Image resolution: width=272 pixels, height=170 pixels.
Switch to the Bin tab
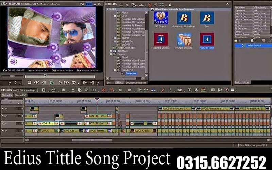click(x=108, y=83)
